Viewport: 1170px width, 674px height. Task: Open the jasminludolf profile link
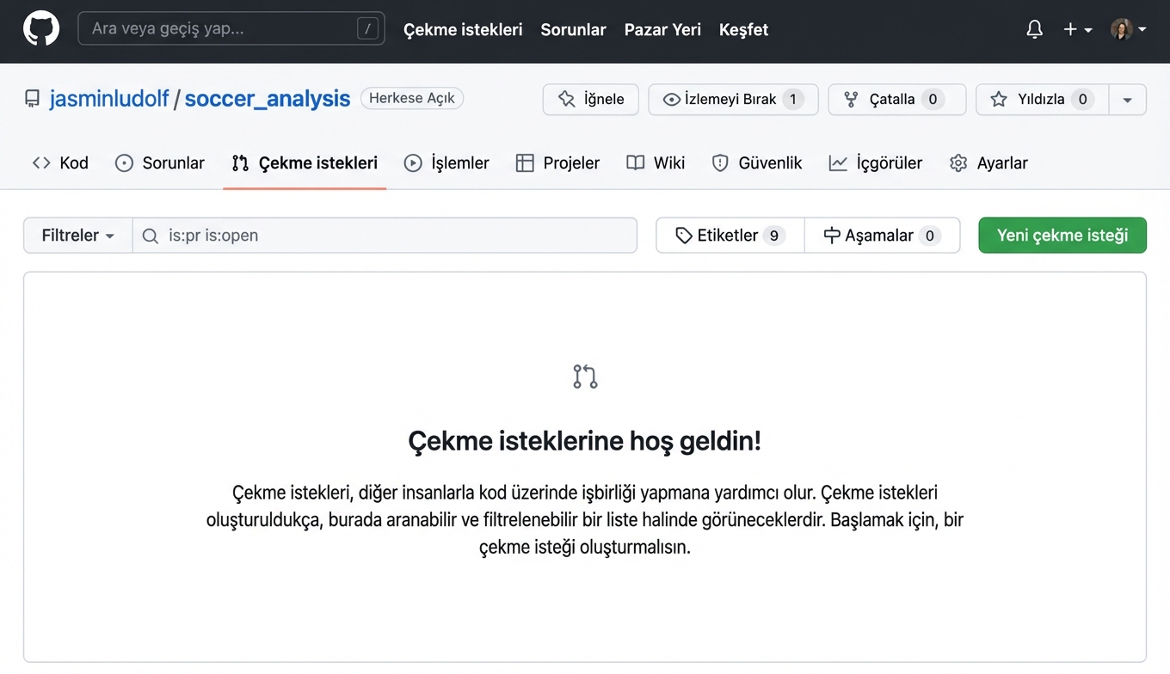(x=108, y=98)
